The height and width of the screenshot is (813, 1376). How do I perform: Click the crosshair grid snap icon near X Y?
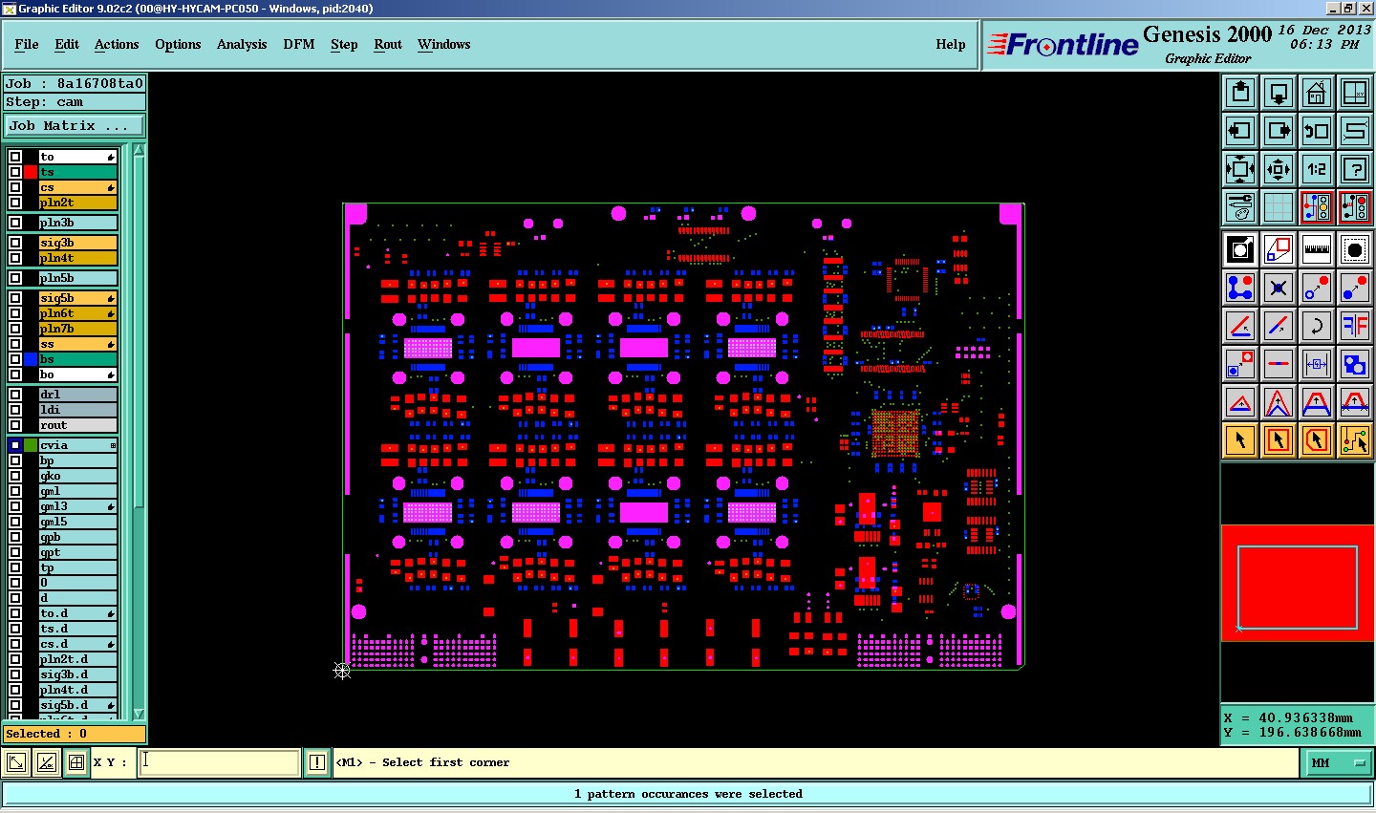[x=75, y=762]
